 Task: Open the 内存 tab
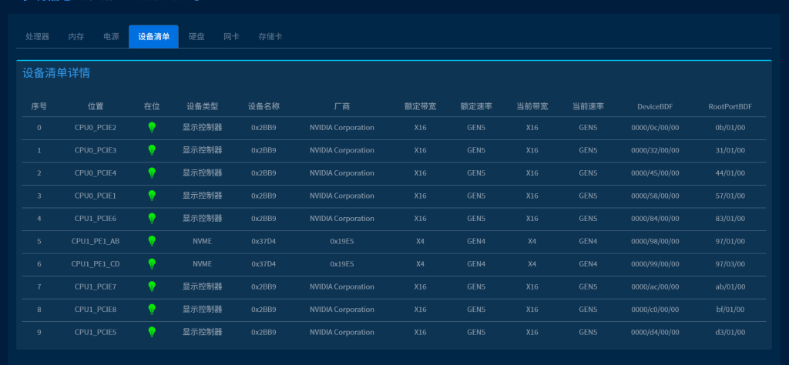(x=76, y=37)
